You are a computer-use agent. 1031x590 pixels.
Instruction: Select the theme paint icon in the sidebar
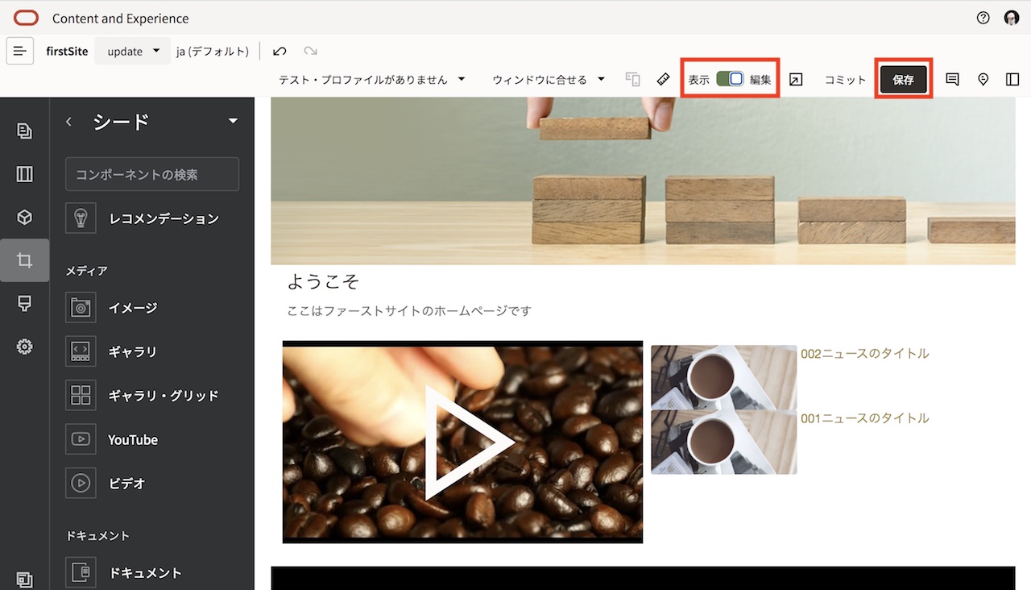pos(24,303)
